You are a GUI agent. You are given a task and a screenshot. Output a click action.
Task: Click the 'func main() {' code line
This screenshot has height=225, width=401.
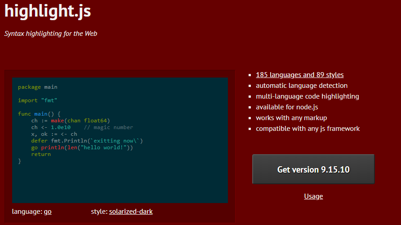39,114
